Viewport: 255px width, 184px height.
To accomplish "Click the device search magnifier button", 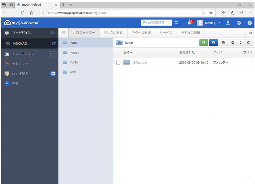I will coord(176,23).
